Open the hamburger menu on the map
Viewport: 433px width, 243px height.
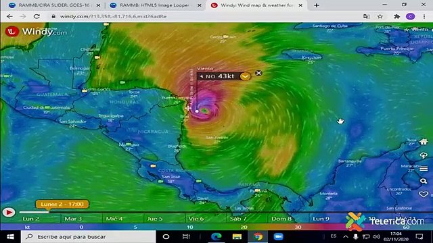pos(424,168)
